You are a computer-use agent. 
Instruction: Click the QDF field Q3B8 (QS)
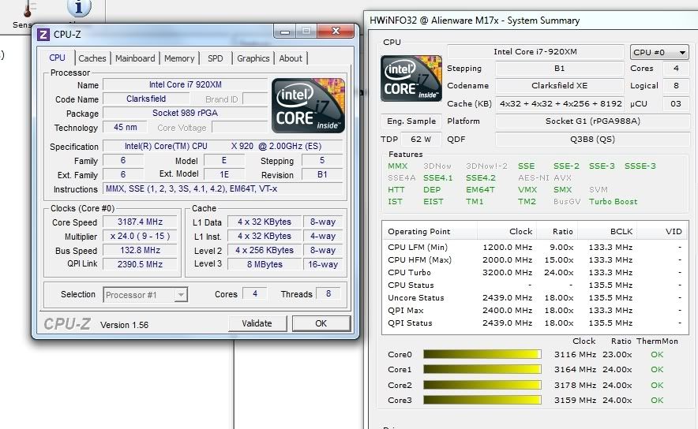(x=592, y=139)
